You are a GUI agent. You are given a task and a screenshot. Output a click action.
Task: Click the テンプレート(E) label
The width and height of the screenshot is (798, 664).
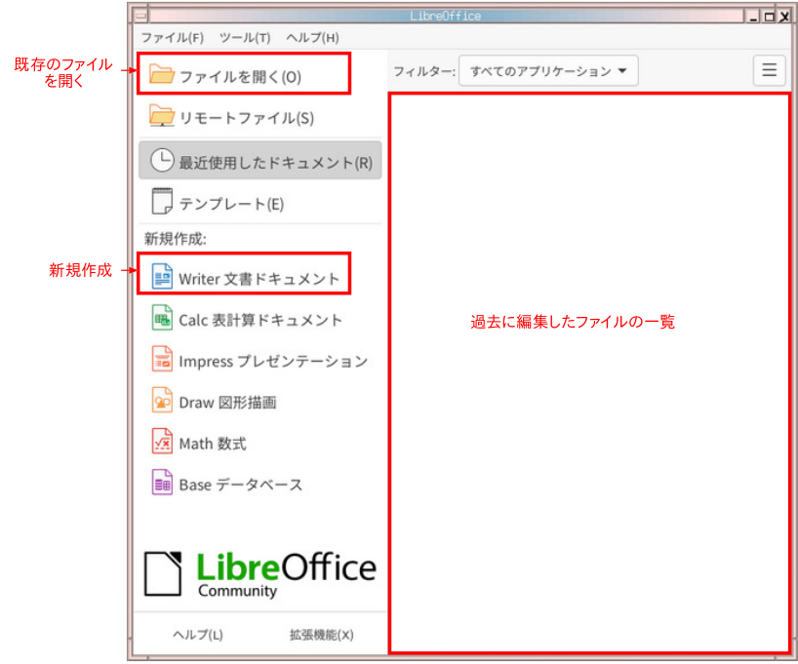tap(231, 204)
